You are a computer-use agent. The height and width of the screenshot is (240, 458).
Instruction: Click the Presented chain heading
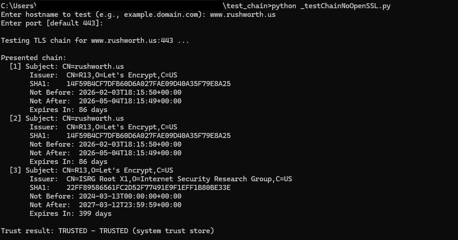(x=34, y=58)
